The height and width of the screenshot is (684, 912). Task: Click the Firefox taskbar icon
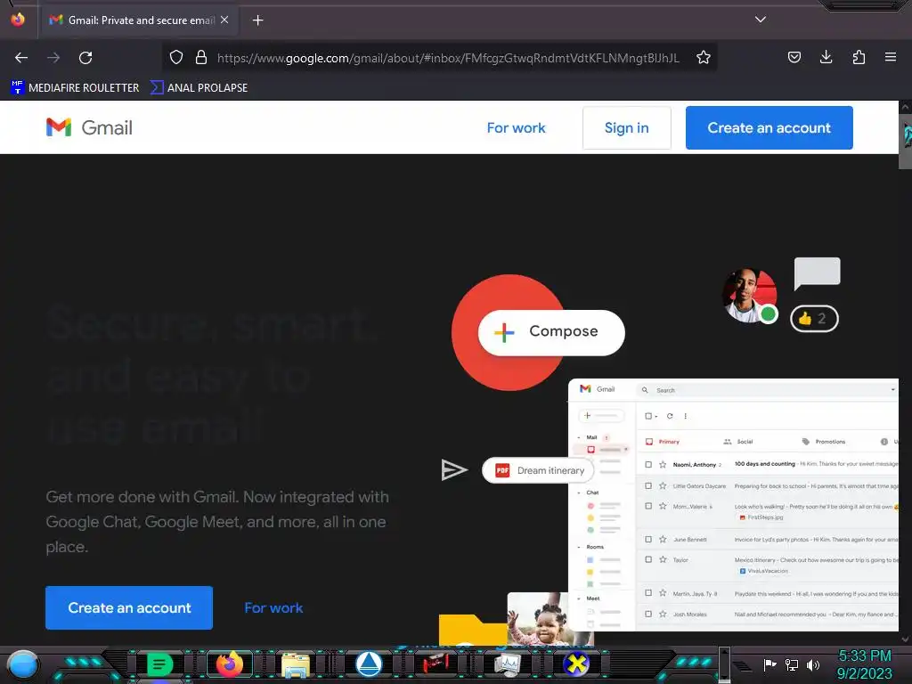pos(229,664)
